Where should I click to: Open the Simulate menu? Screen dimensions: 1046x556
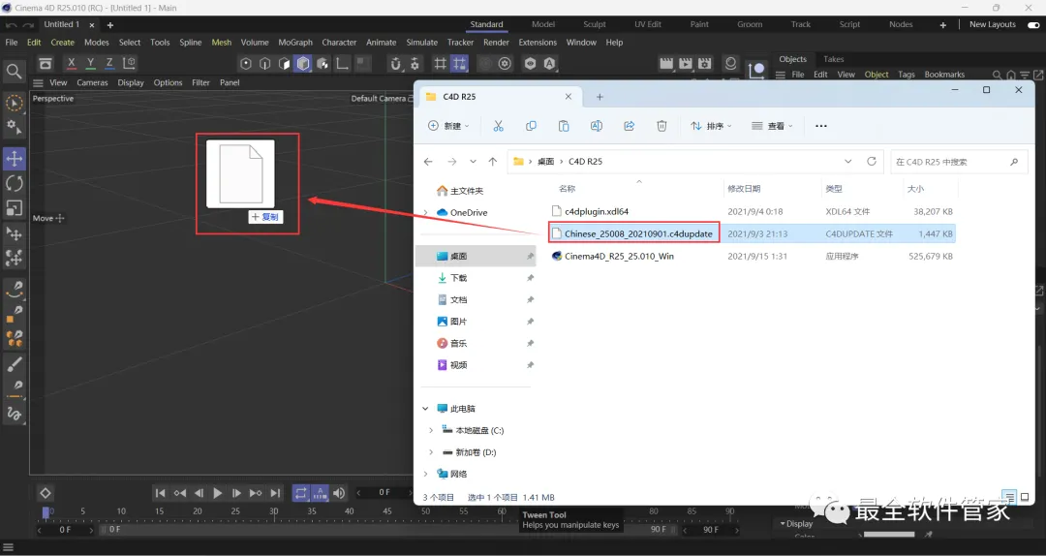pos(422,42)
